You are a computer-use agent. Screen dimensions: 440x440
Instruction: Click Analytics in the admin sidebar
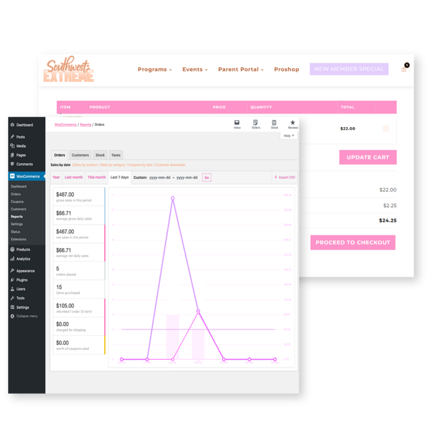pos(23,259)
